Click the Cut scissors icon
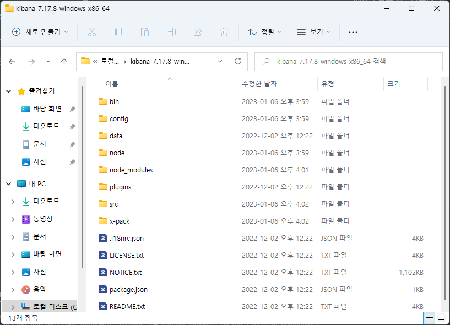 92,32
